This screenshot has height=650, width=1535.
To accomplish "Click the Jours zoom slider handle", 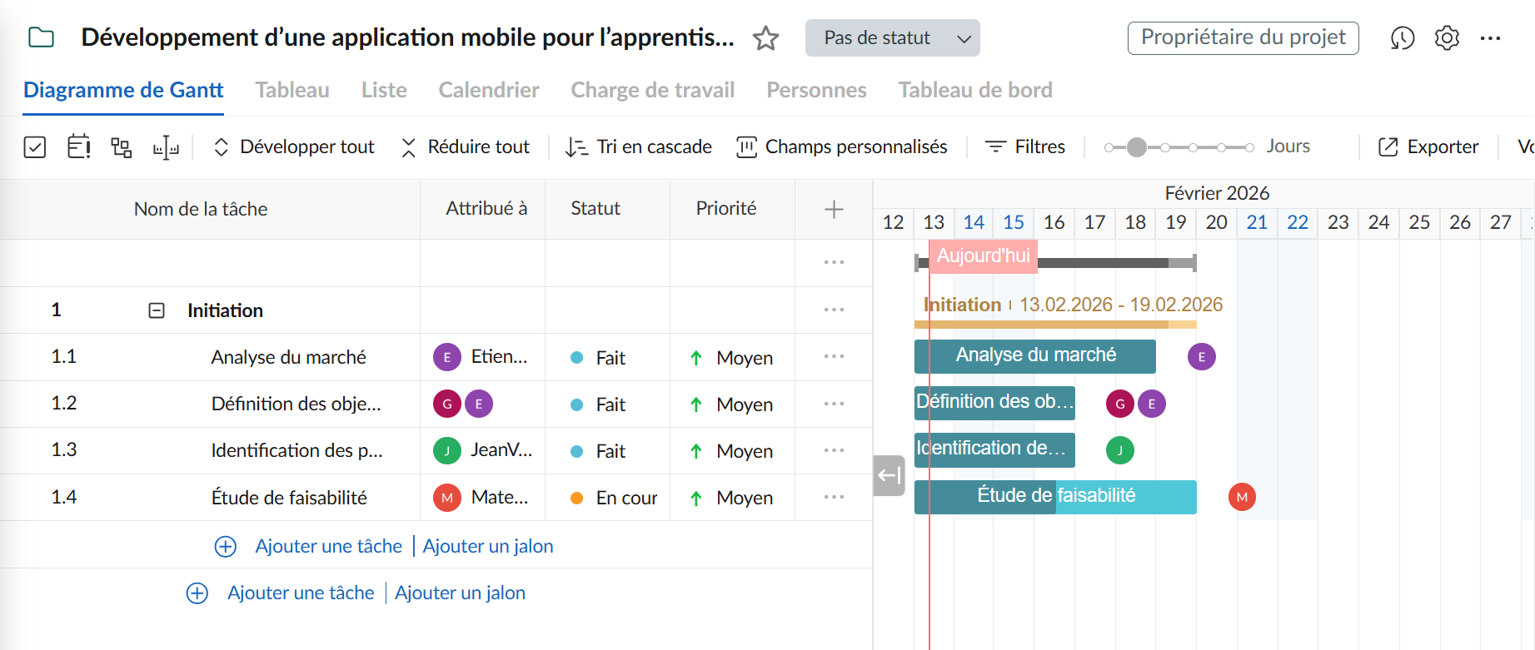I will pyautogui.click(x=1137, y=147).
